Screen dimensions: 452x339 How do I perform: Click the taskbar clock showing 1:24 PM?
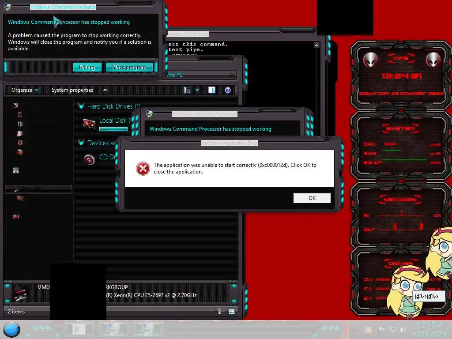click(429, 329)
